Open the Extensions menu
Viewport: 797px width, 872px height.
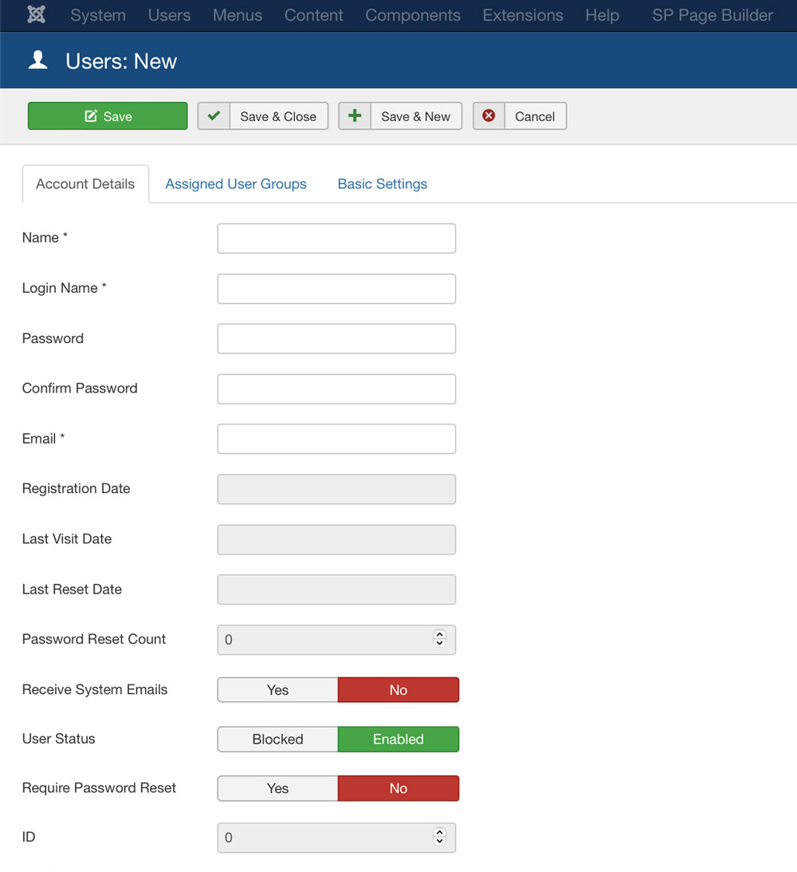coord(523,15)
